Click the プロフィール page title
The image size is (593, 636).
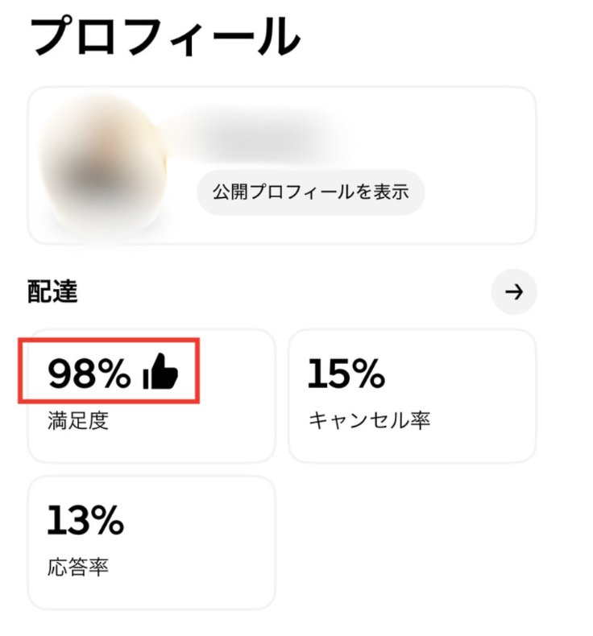pyautogui.click(x=164, y=36)
